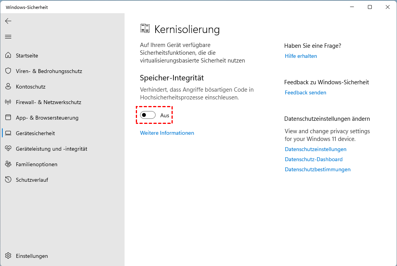Click the Kontoschutz person icon
397x266 pixels.
(8, 87)
